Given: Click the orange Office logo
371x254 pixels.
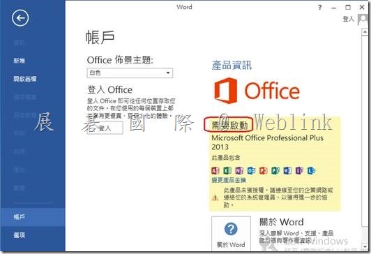Looking at the screenshot, I should pos(257,91).
